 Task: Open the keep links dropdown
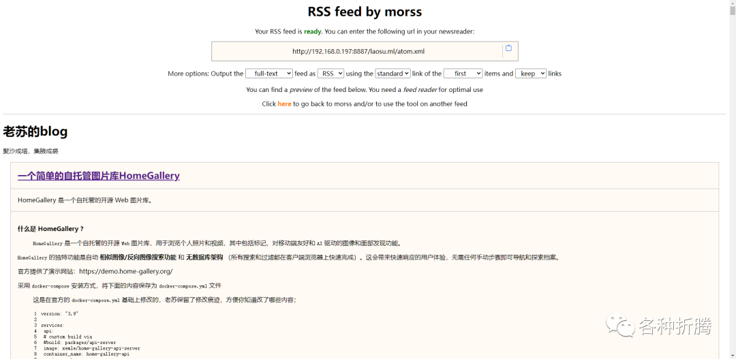tap(530, 74)
